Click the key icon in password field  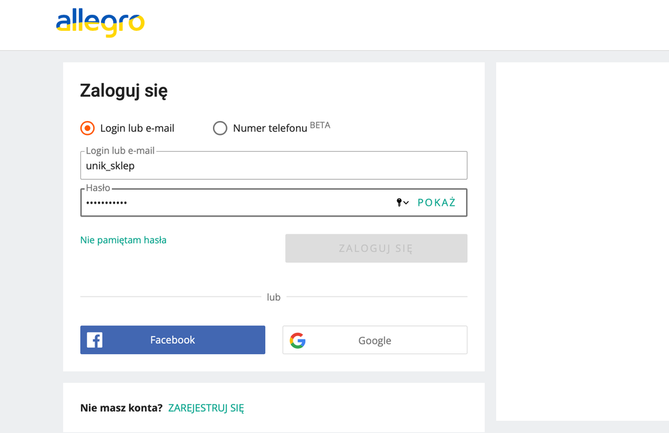tap(399, 202)
